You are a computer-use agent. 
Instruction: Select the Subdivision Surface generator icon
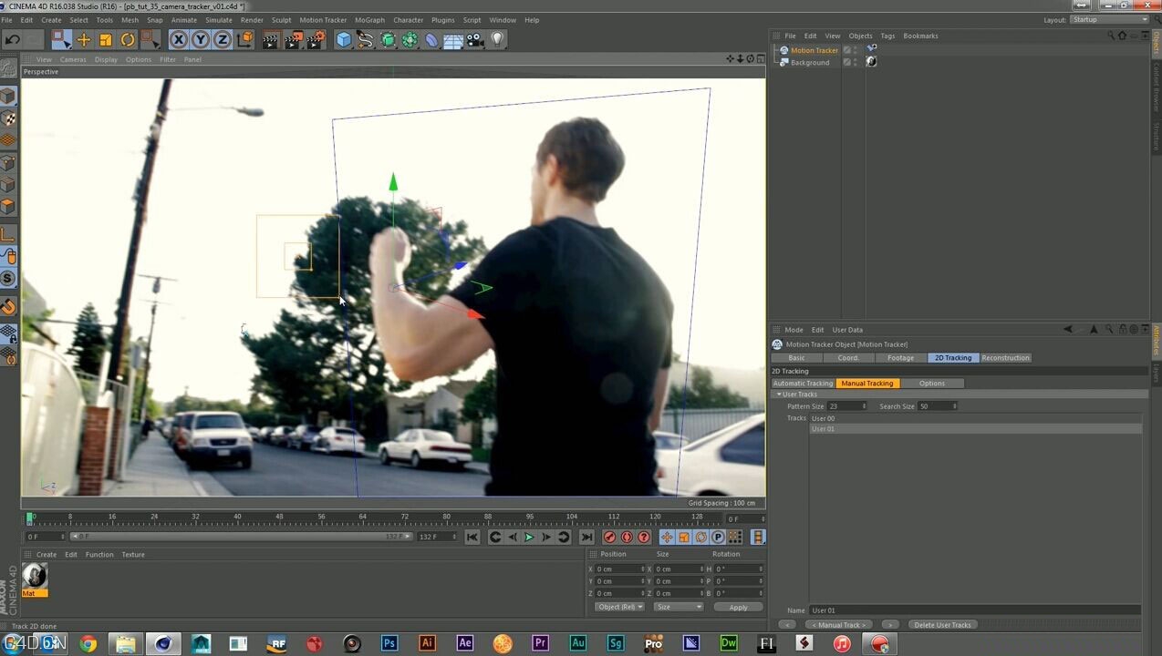click(x=386, y=39)
